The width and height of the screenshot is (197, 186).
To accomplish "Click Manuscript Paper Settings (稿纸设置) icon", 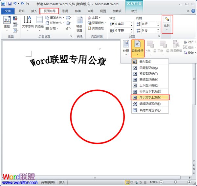I will [x=79, y=24].
